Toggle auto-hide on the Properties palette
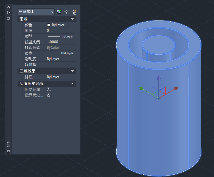214x177 pixels. [9, 12]
